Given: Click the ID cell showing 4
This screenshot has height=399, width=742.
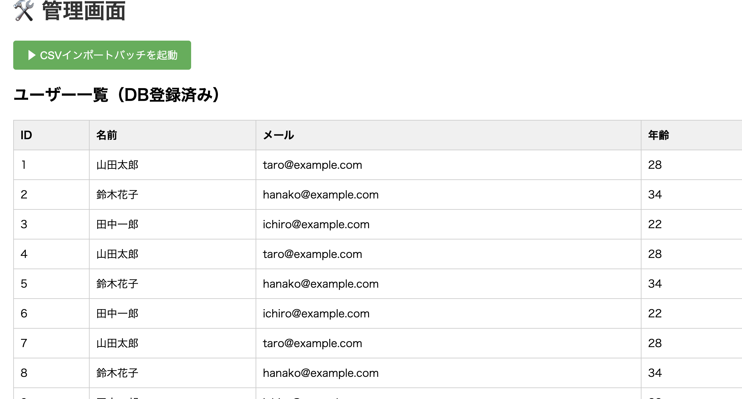Looking at the screenshot, I should [x=24, y=254].
